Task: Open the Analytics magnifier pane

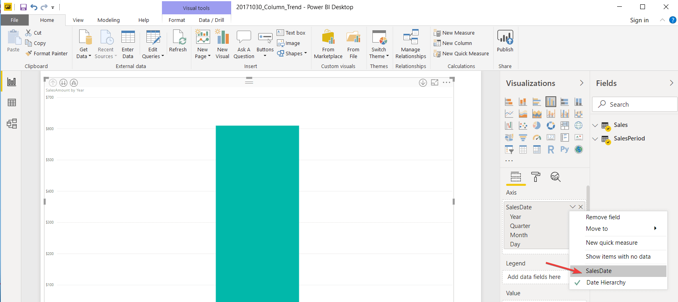Action: pyautogui.click(x=555, y=177)
